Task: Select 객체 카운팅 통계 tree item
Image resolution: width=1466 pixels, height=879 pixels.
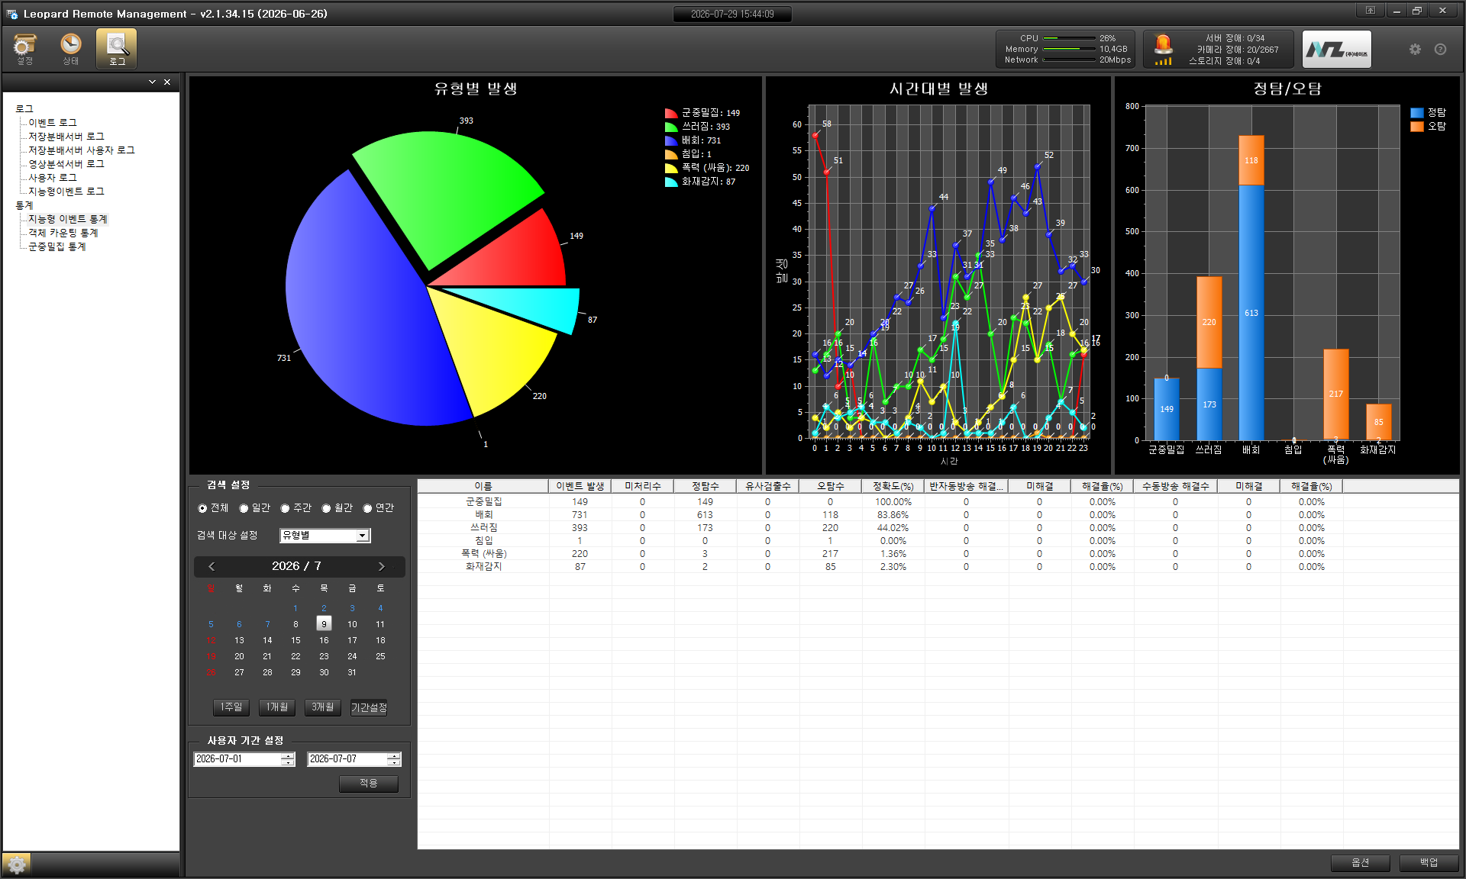Action: (63, 233)
